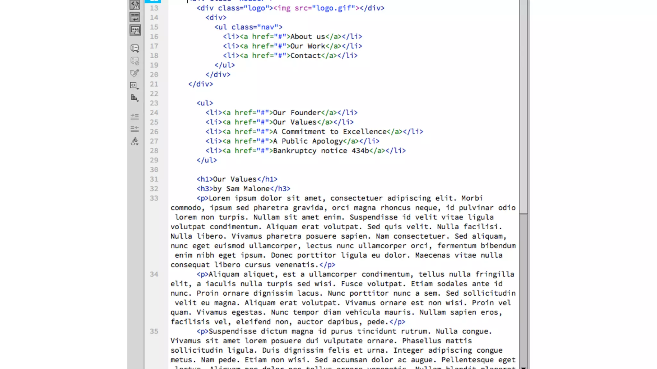Click the Remove Comment icon
Image resolution: width=657 pixels, height=369 pixels.
click(135, 61)
